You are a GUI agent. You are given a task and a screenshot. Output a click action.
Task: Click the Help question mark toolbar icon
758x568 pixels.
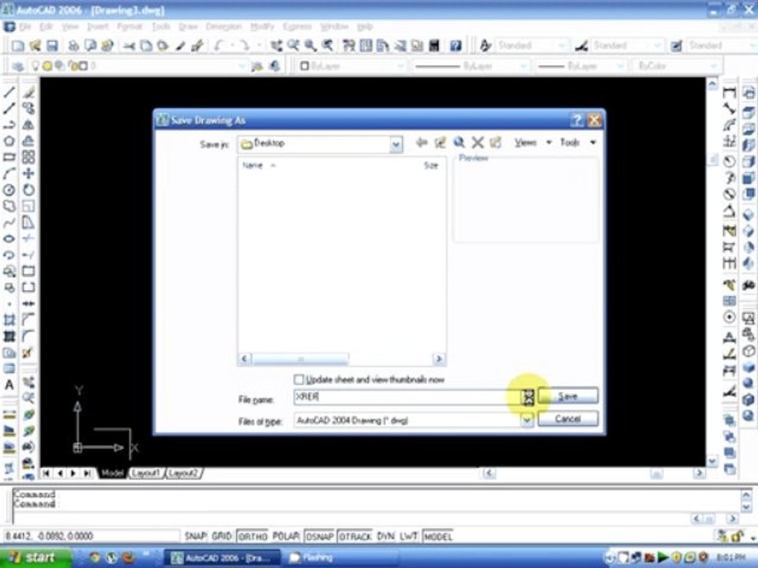(456, 46)
